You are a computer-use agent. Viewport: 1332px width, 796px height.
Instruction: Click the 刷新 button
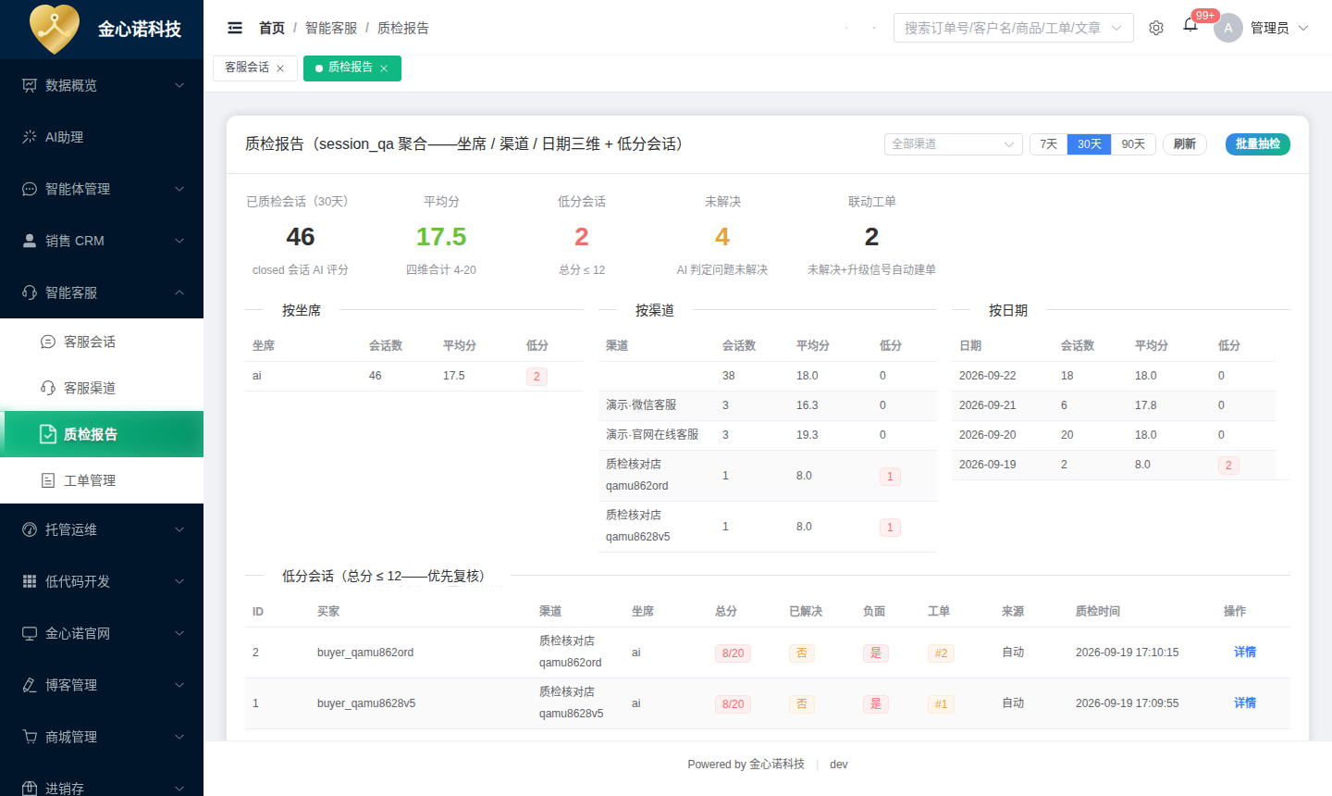pos(1184,144)
